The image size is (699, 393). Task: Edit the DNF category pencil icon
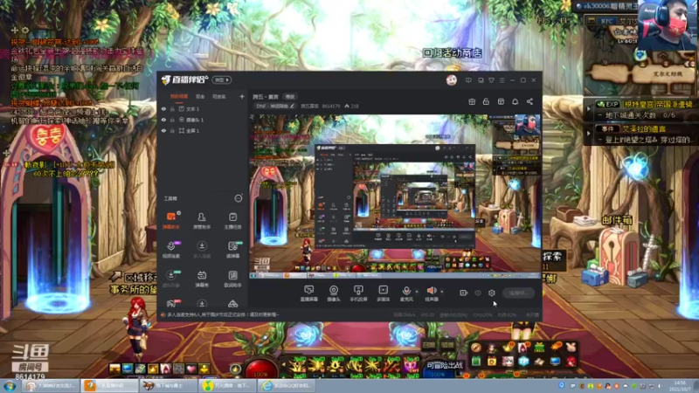coord(292,106)
